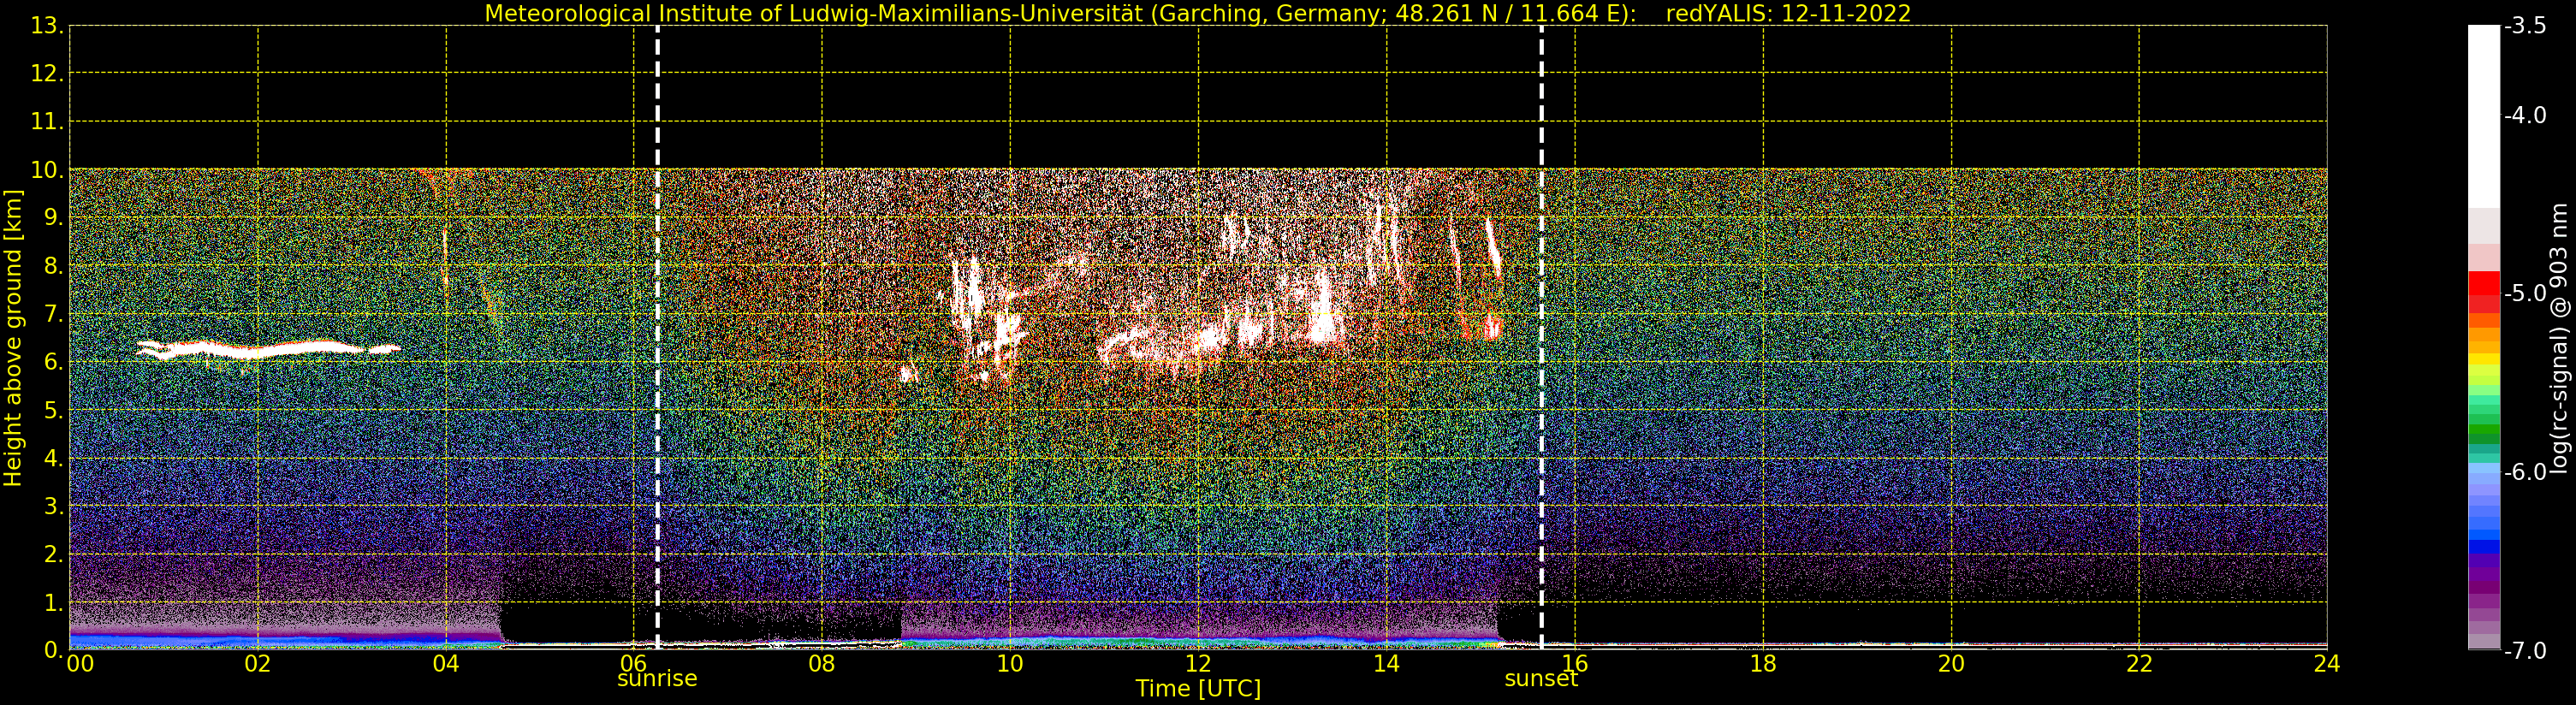Click the -3.5 colorbar tick label

tap(2525, 27)
